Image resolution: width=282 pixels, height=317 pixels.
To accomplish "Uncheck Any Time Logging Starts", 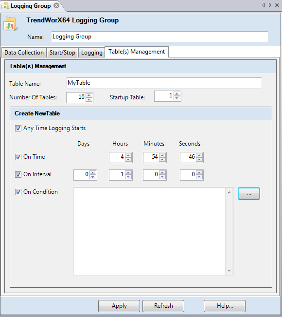I will click(18, 129).
